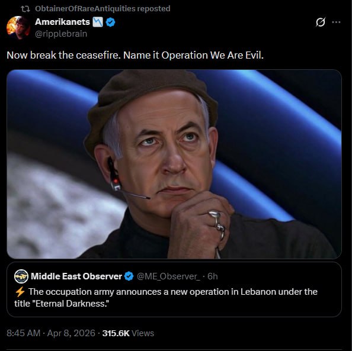Open the attached image of man in beret

174,164
